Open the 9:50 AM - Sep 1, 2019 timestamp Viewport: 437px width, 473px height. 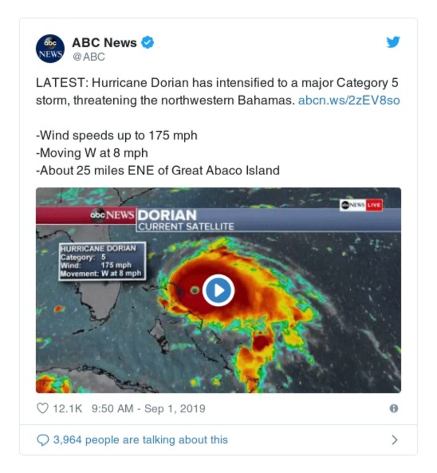(147, 408)
